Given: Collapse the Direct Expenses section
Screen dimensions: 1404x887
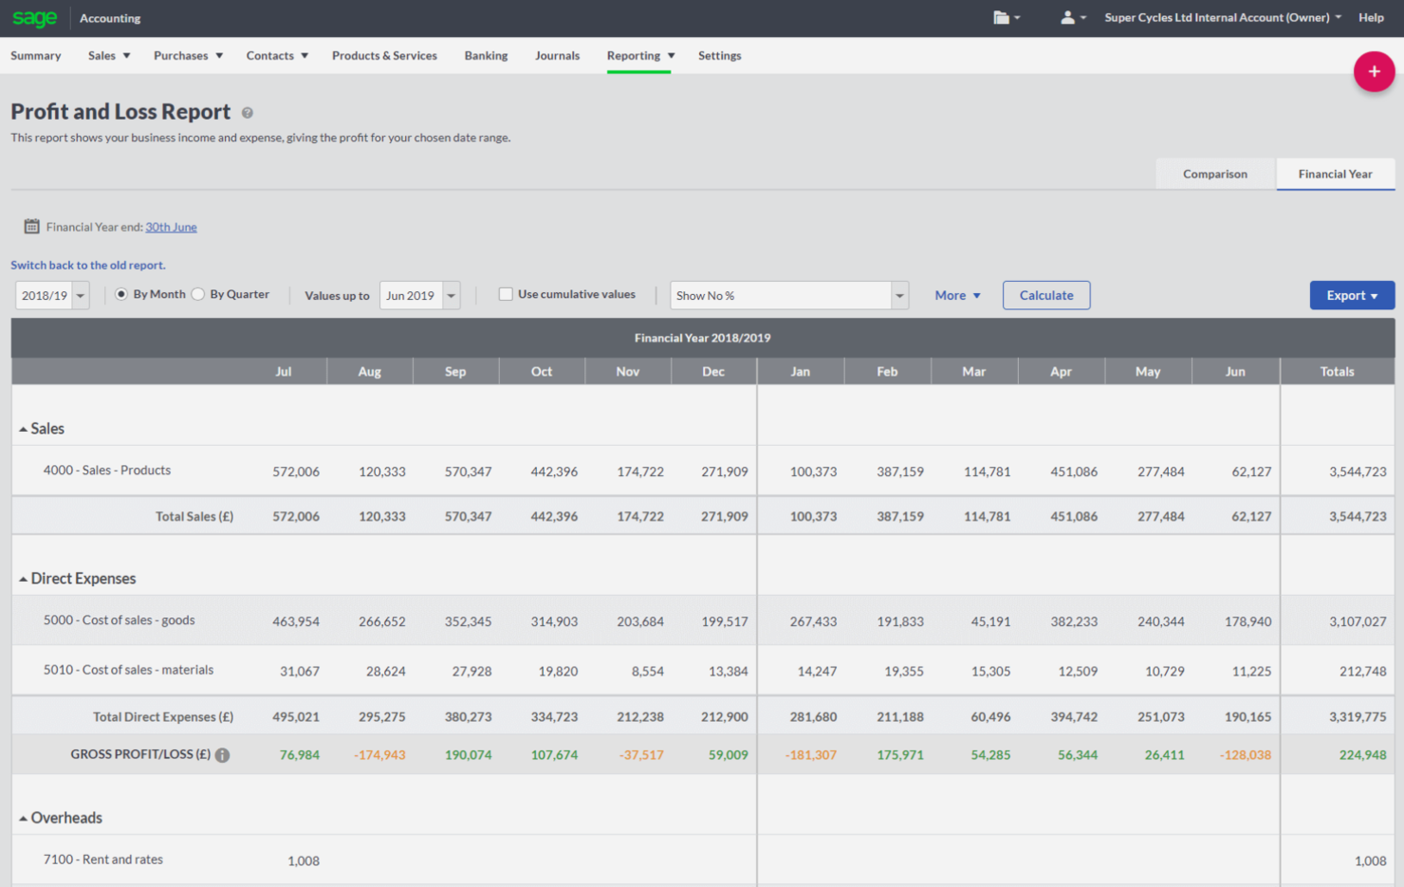Looking at the screenshot, I should 23,579.
